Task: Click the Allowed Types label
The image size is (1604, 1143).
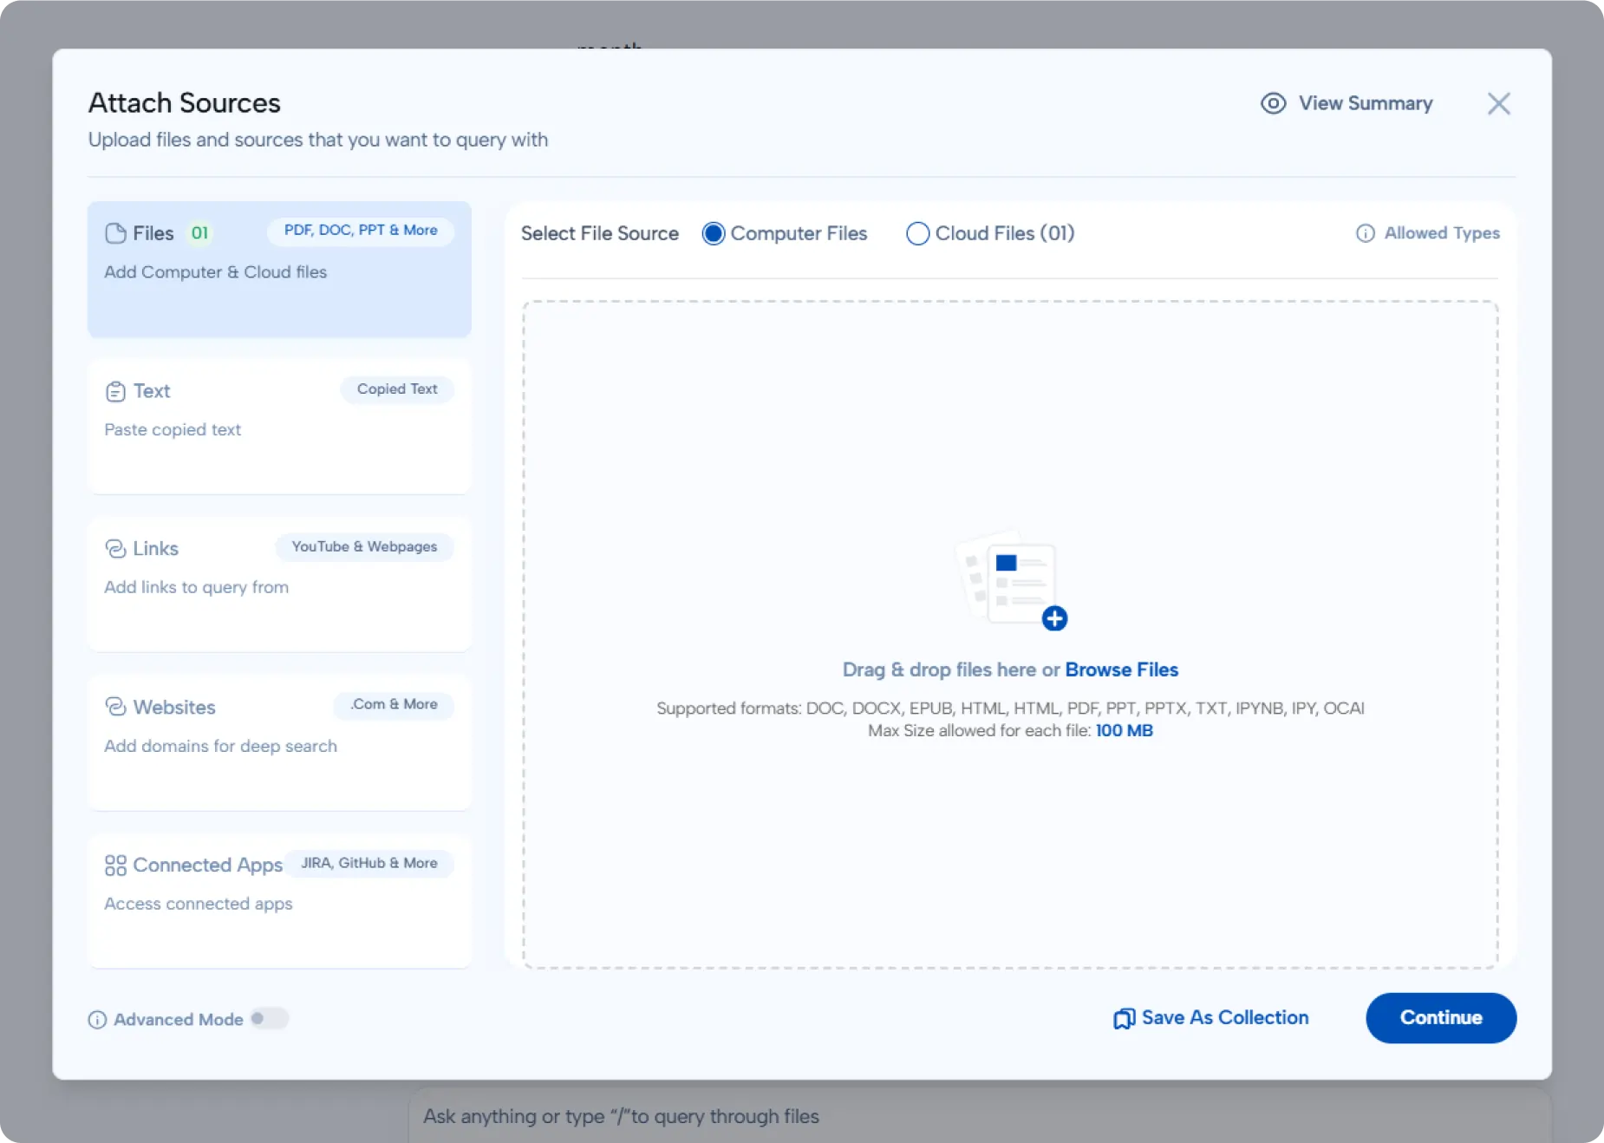Action: tap(1441, 233)
